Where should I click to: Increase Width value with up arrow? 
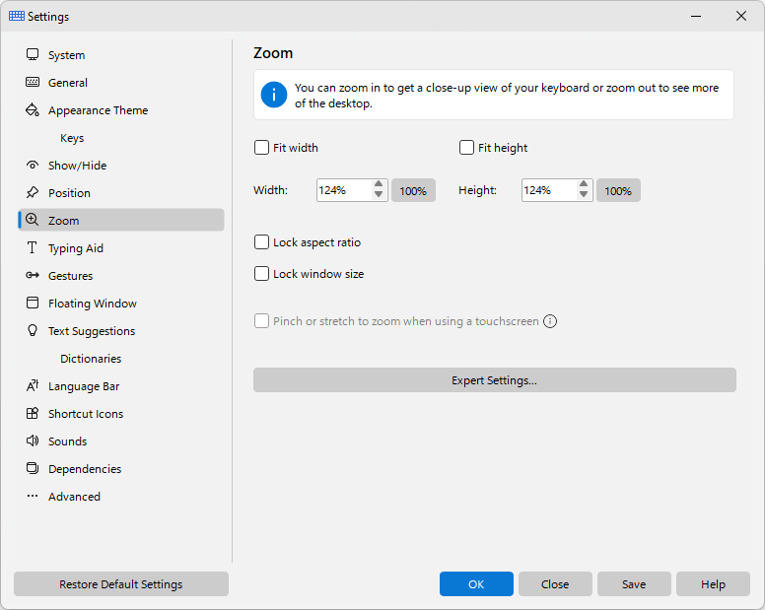tap(379, 185)
